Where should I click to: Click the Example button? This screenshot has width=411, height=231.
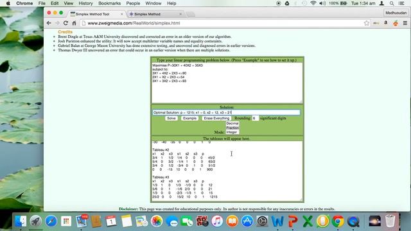pyautogui.click(x=190, y=118)
